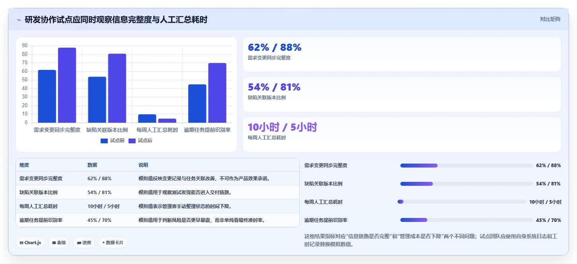Click the description starting 模拟值表示管理者
Screen dimensions: 577x264
click(x=185, y=206)
